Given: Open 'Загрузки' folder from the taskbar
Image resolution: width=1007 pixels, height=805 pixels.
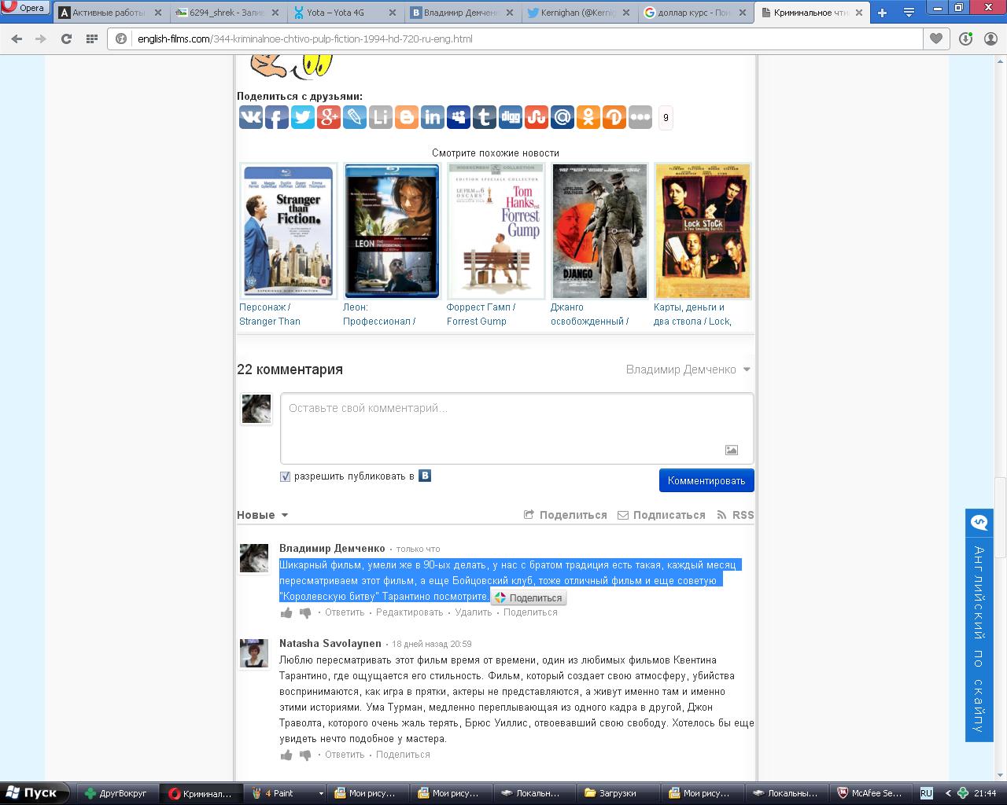Looking at the screenshot, I should coord(617,793).
